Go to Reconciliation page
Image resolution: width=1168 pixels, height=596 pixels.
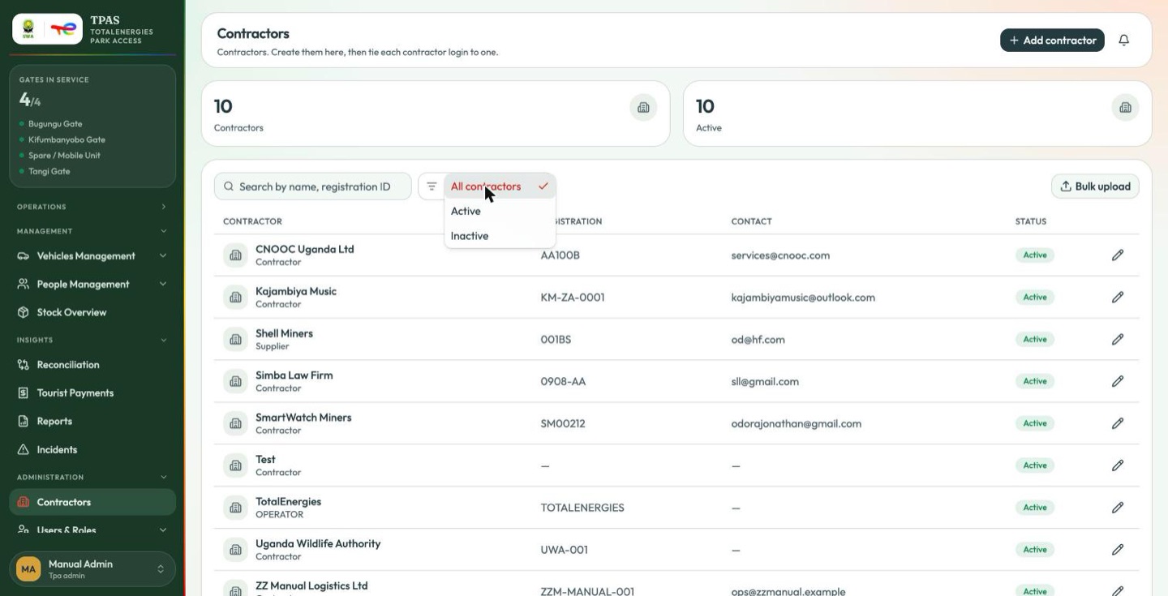(x=92, y=365)
